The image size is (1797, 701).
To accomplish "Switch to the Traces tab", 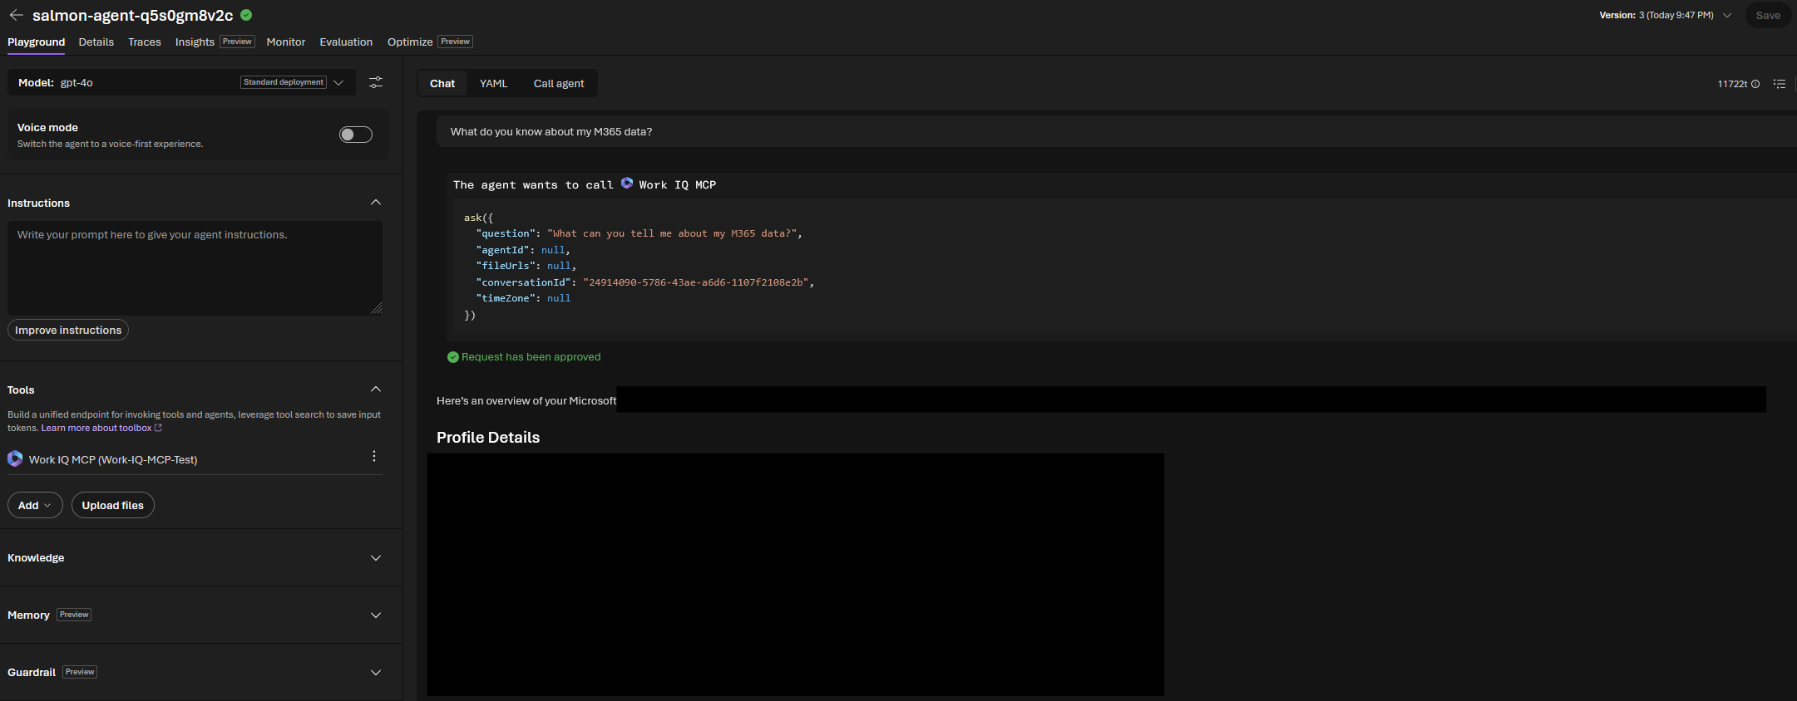I will pyautogui.click(x=145, y=42).
